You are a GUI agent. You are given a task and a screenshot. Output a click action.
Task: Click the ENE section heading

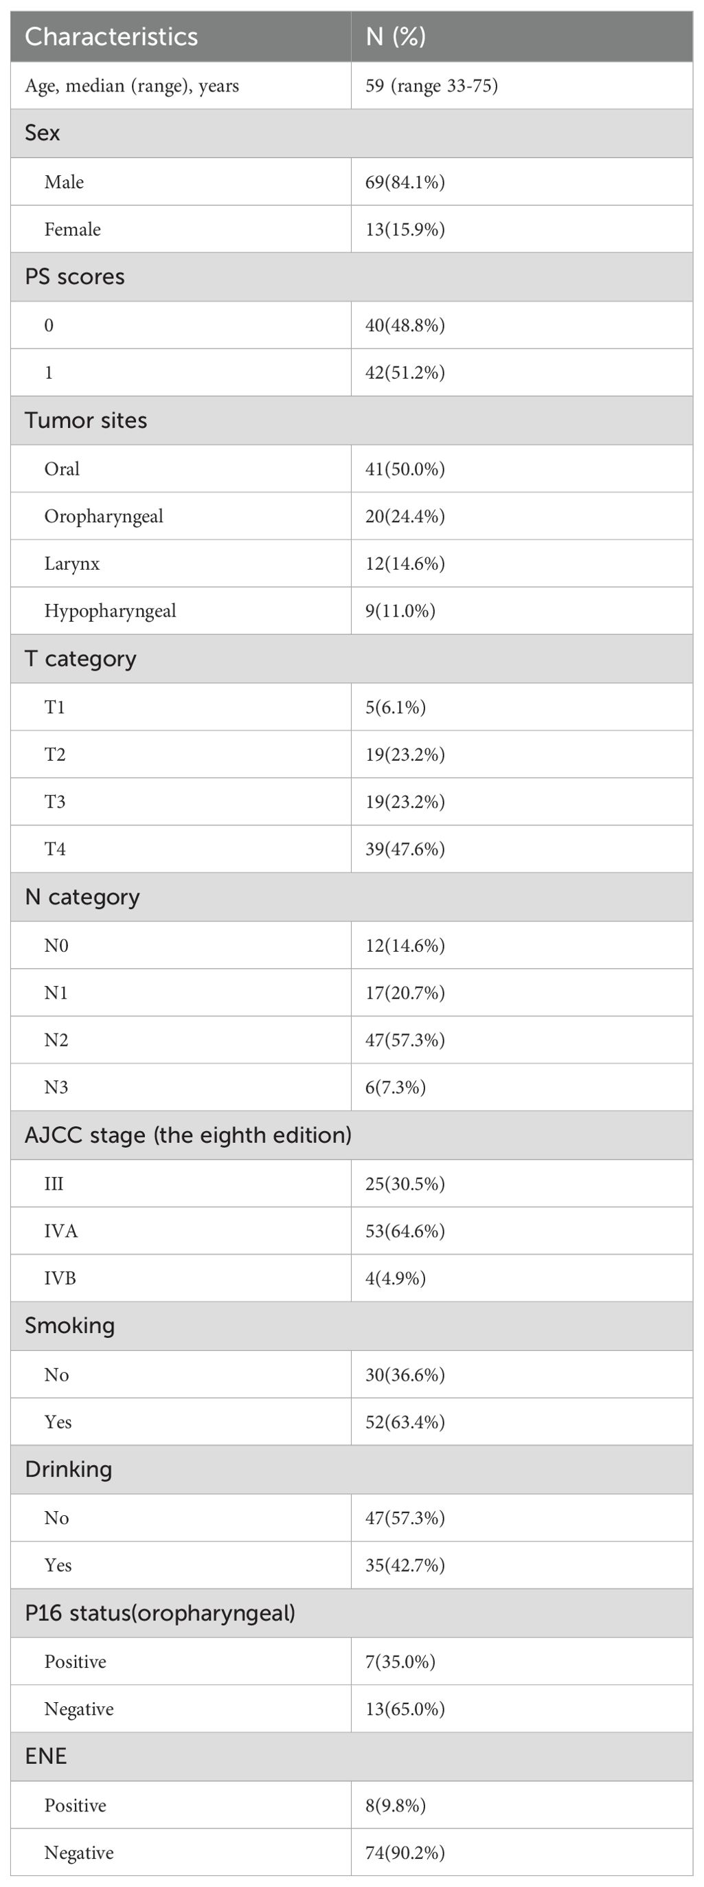[x=45, y=1756]
